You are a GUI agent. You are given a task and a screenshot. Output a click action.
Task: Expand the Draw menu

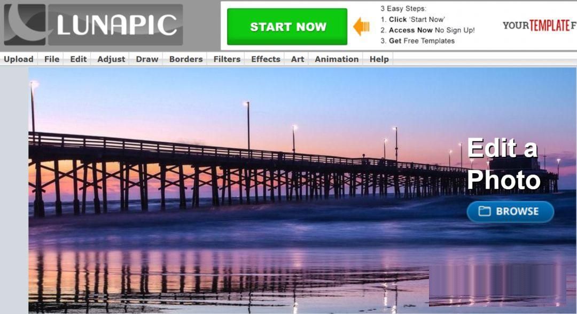[x=147, y=59]
